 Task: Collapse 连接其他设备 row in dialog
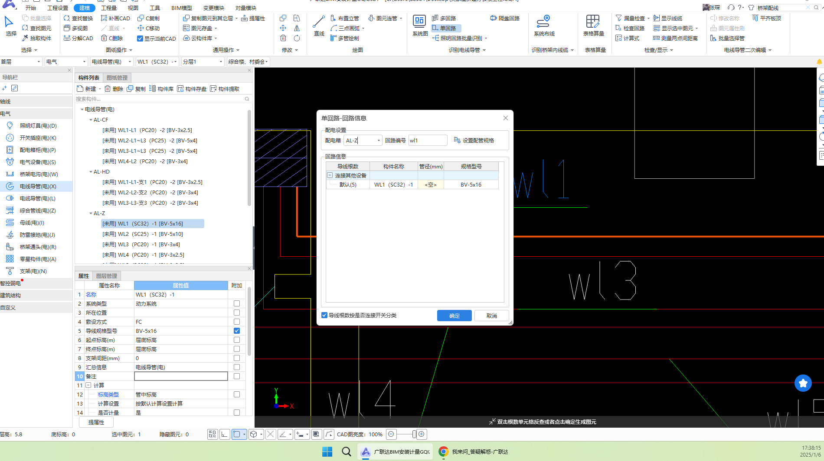coord(330,175)
